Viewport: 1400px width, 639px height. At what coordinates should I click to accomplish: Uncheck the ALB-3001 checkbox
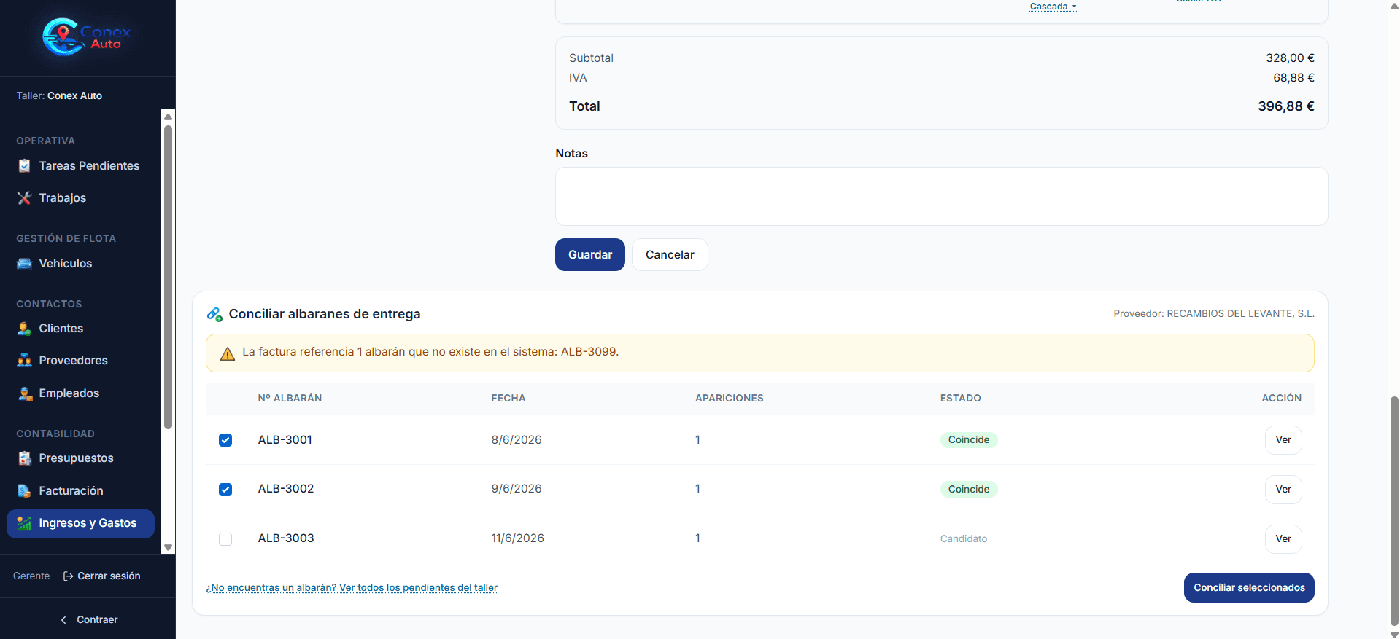(x=225, y=440)
